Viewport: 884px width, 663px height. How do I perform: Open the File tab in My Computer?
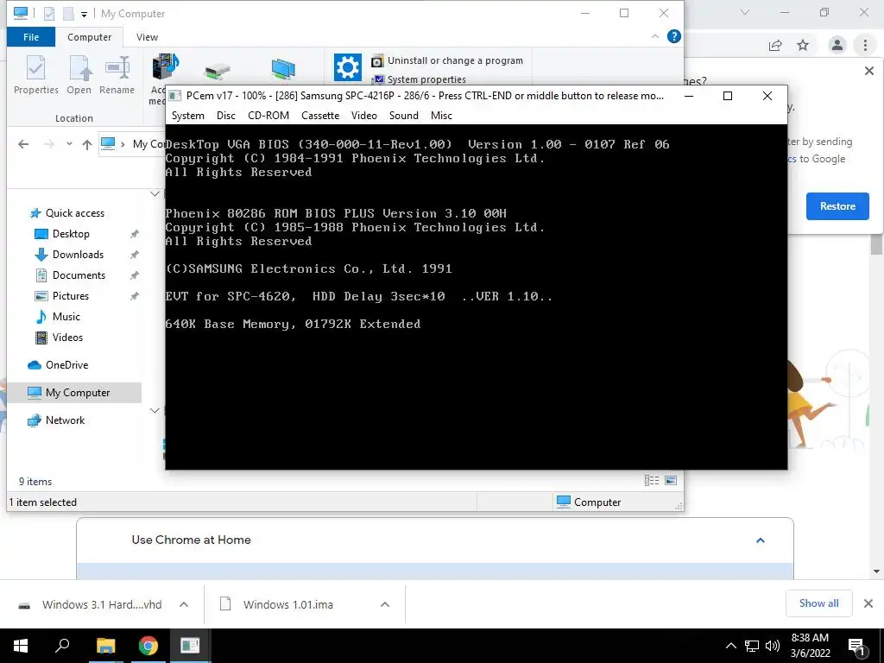pos(31,37)
